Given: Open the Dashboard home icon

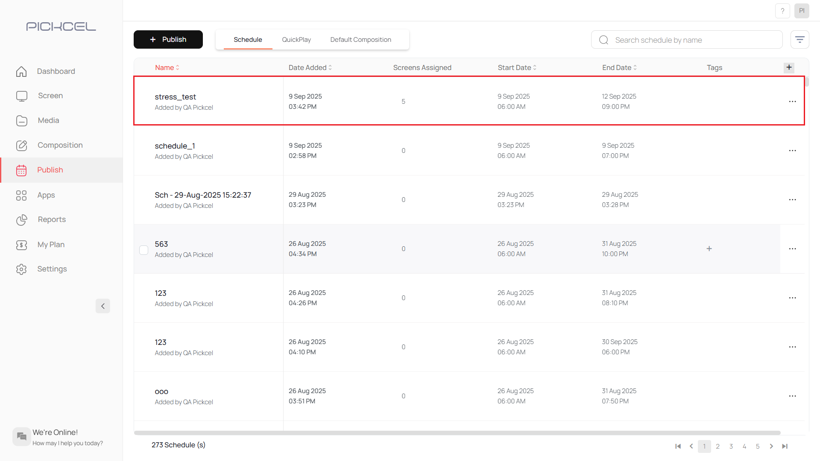Looking at the screenshot, I should pyautogui.click(x=21, y=71).
